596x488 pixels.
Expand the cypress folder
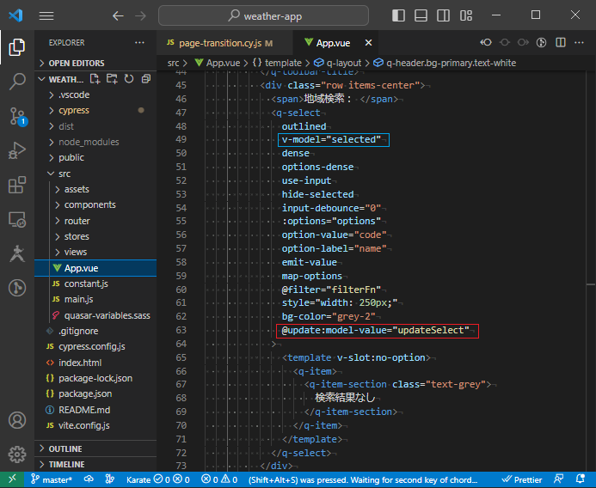pos(95,111)
